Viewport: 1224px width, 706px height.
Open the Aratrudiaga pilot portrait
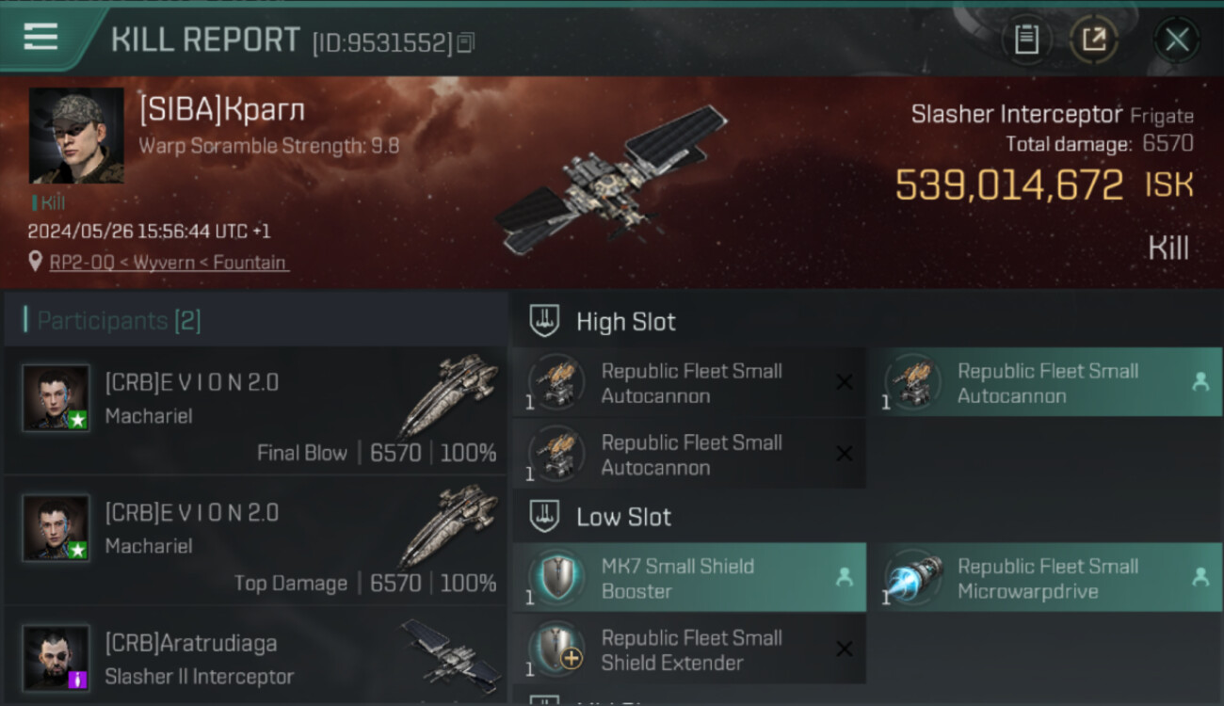[x=56, y=658]
